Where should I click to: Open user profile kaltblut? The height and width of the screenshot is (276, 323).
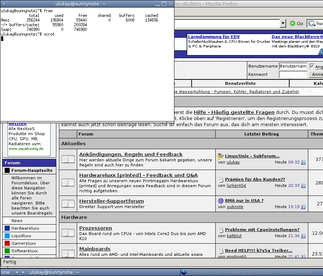point(234,236)
